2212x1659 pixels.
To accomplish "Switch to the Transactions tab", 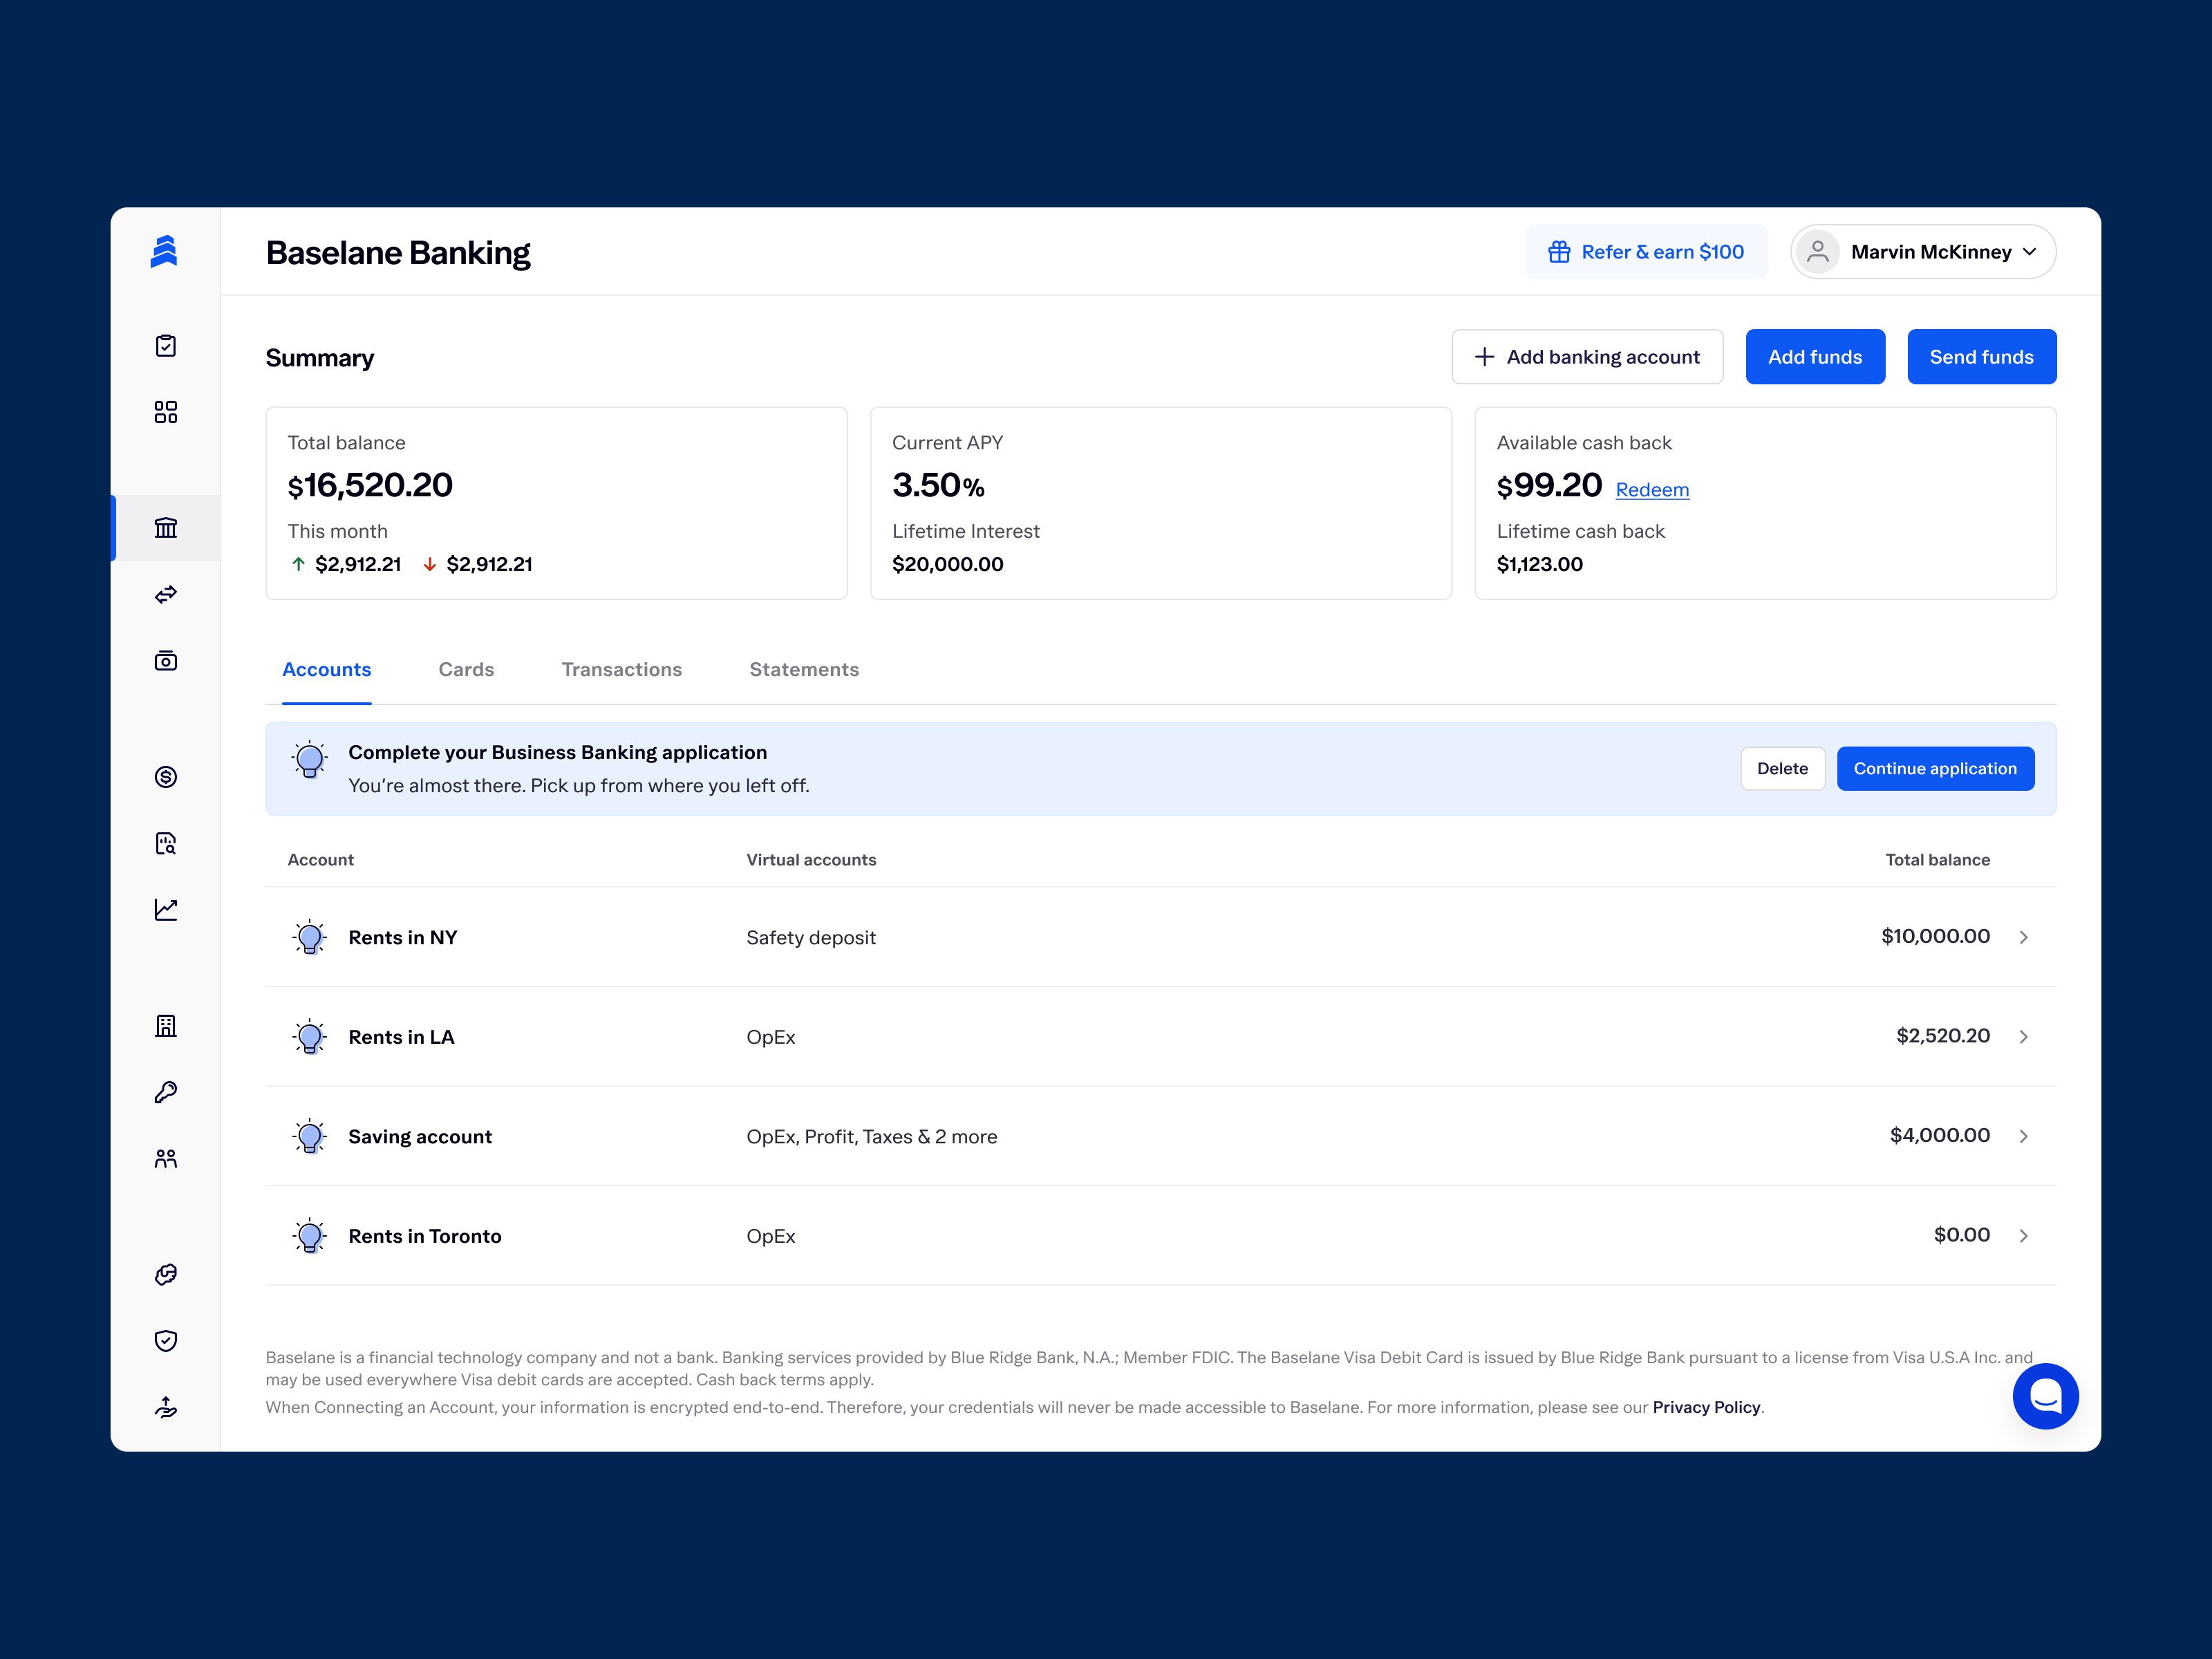I will click(x=622, y=670).
